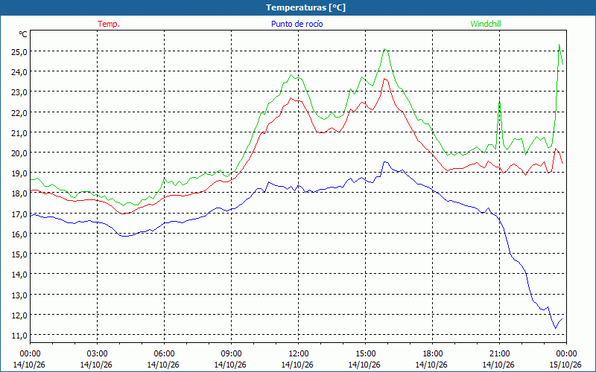This screenshot has height=372, width=596.
Task: Click the 03:00 time label on x-axis
Action: 97,354
